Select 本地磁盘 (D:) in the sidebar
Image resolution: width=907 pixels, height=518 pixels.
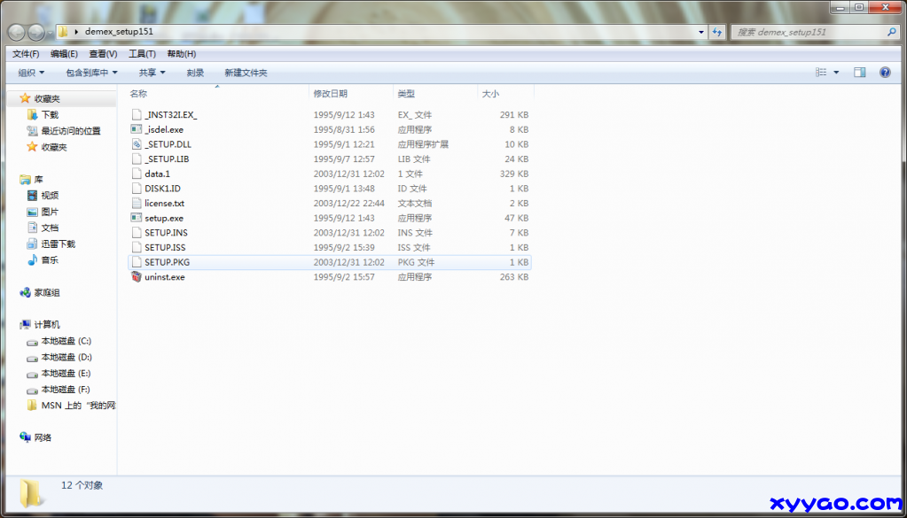tap(66, 357)
